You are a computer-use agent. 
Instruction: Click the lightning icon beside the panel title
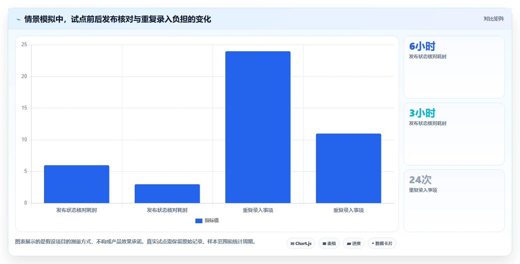18,19
